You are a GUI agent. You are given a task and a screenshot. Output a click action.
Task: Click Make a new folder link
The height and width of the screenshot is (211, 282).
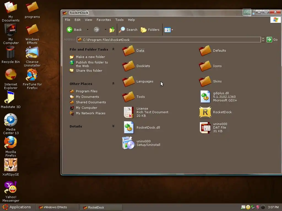[x=90, y=57]
